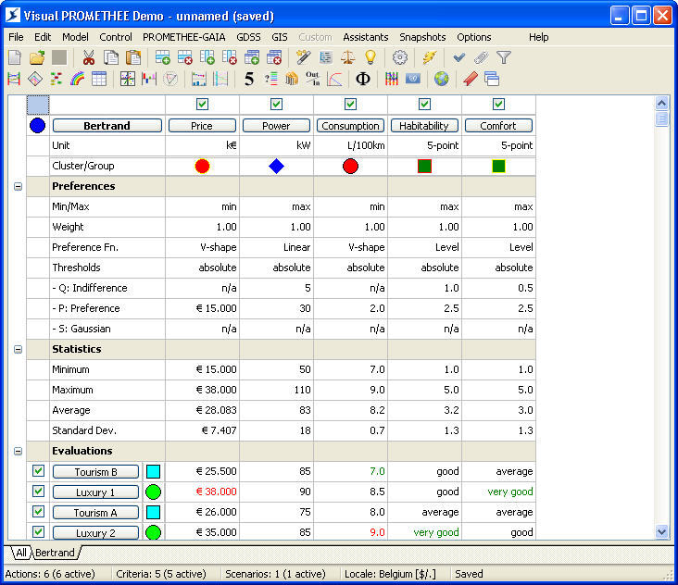Collapse the Evaluations section

pyautogui.click(x=18, y=451)
